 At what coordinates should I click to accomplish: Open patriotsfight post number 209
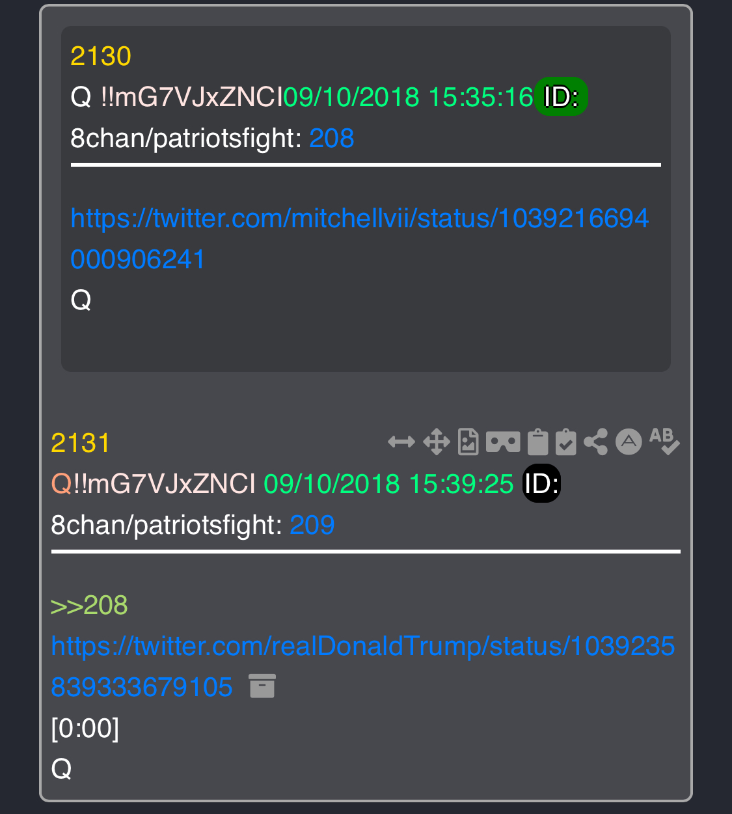click(312, 525)
